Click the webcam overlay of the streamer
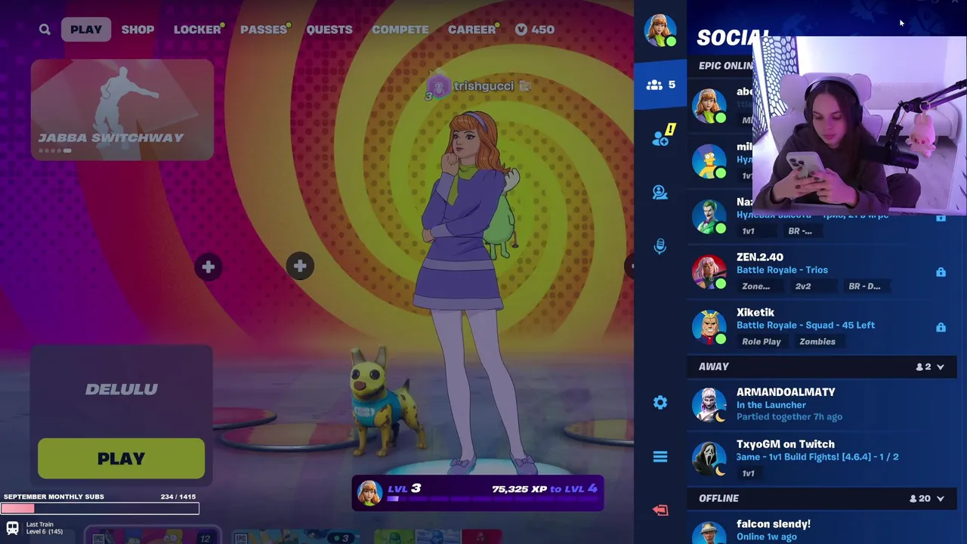 860,125
